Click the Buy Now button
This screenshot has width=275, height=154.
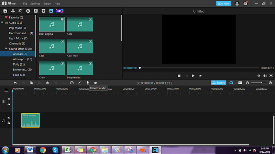tap(224, 3)
